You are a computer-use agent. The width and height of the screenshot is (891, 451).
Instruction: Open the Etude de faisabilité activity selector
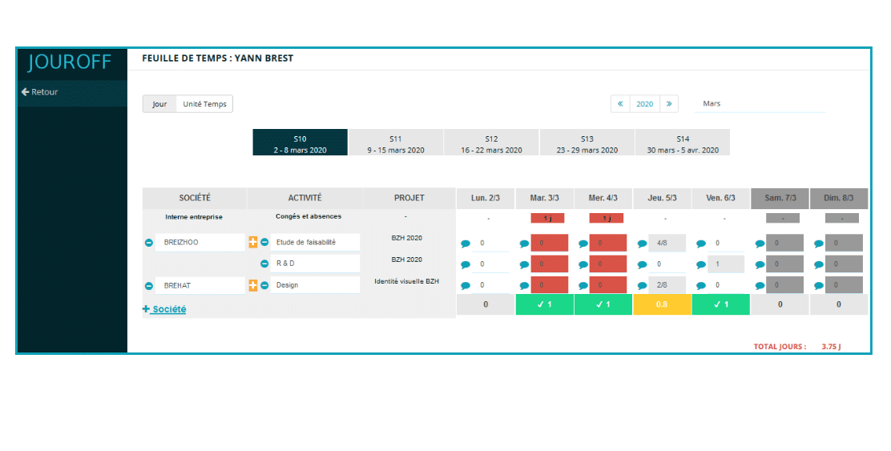[x=315, y=242]
